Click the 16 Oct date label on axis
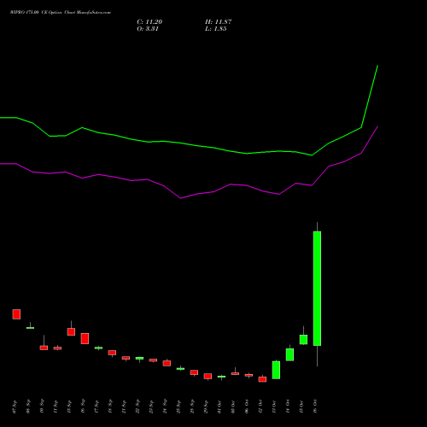 (315, 407)
